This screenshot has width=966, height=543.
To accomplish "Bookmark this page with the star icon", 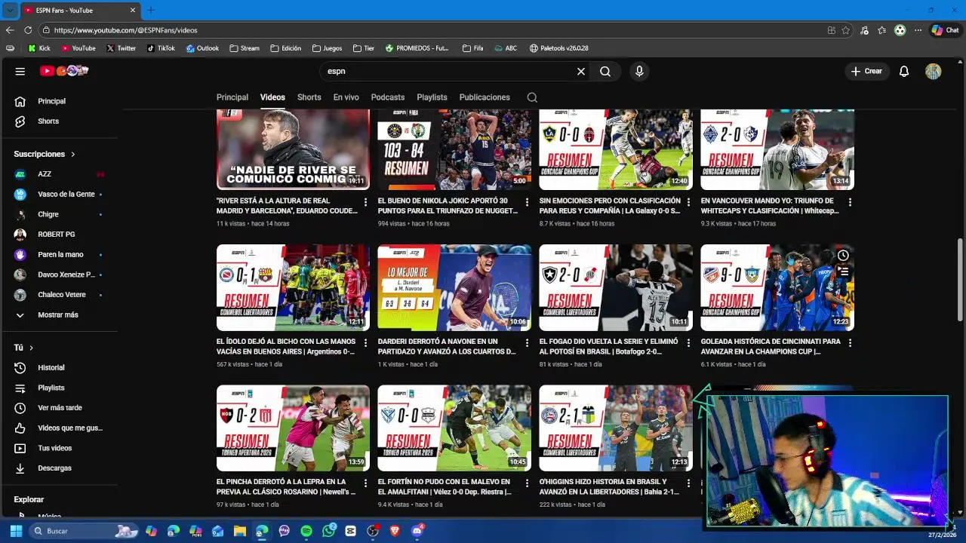I will [845, 30].
